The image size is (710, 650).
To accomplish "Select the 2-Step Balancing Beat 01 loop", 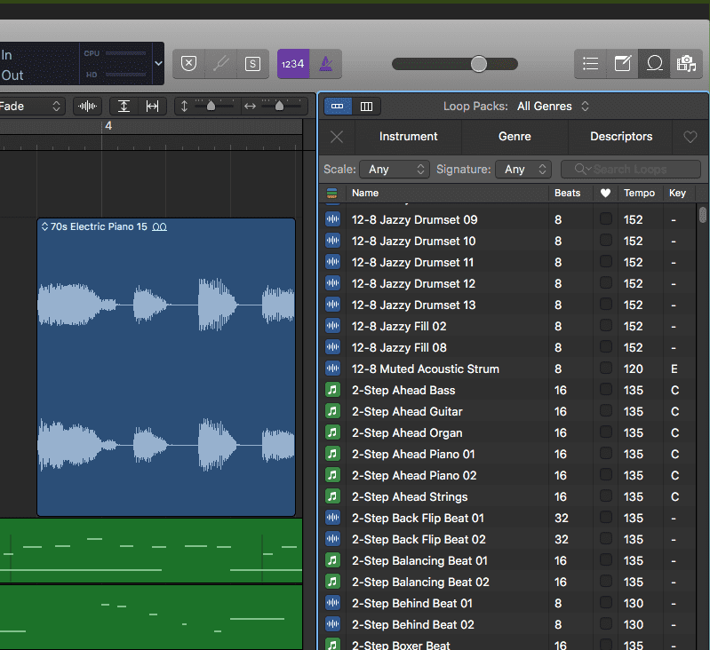I will [507, 560].
